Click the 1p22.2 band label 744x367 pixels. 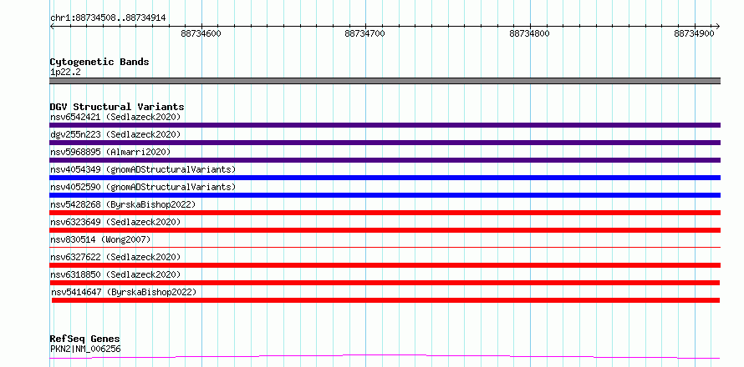tap(65, 72)
